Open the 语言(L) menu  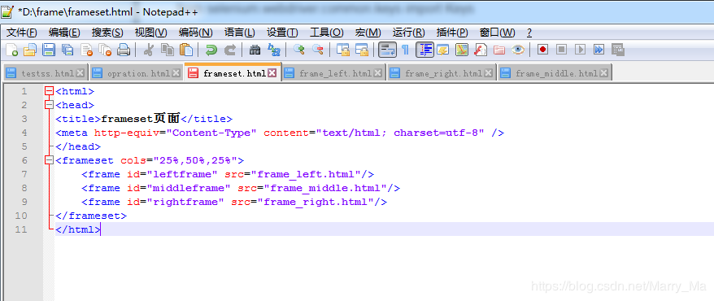click(240, 33)
